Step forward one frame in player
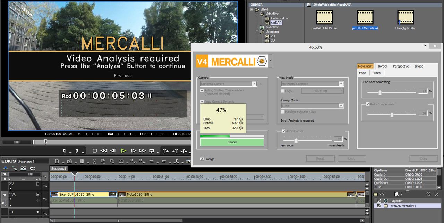Viewport: 444px width, 223px height. tap(134, 151)
